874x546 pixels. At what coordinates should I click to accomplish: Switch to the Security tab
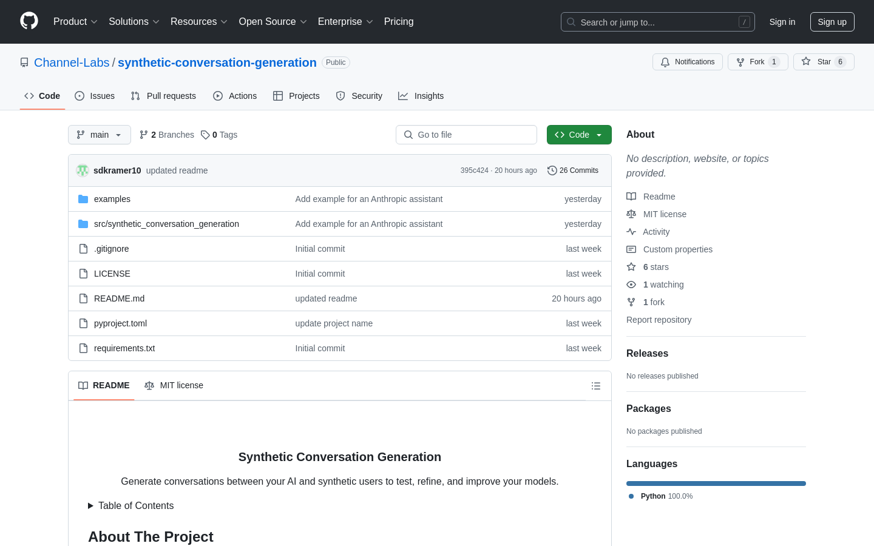[x=359, y=96]
